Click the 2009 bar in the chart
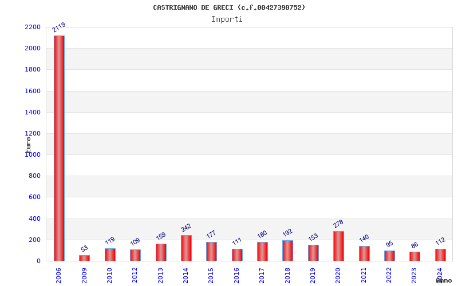 click(x=84, y=258)
